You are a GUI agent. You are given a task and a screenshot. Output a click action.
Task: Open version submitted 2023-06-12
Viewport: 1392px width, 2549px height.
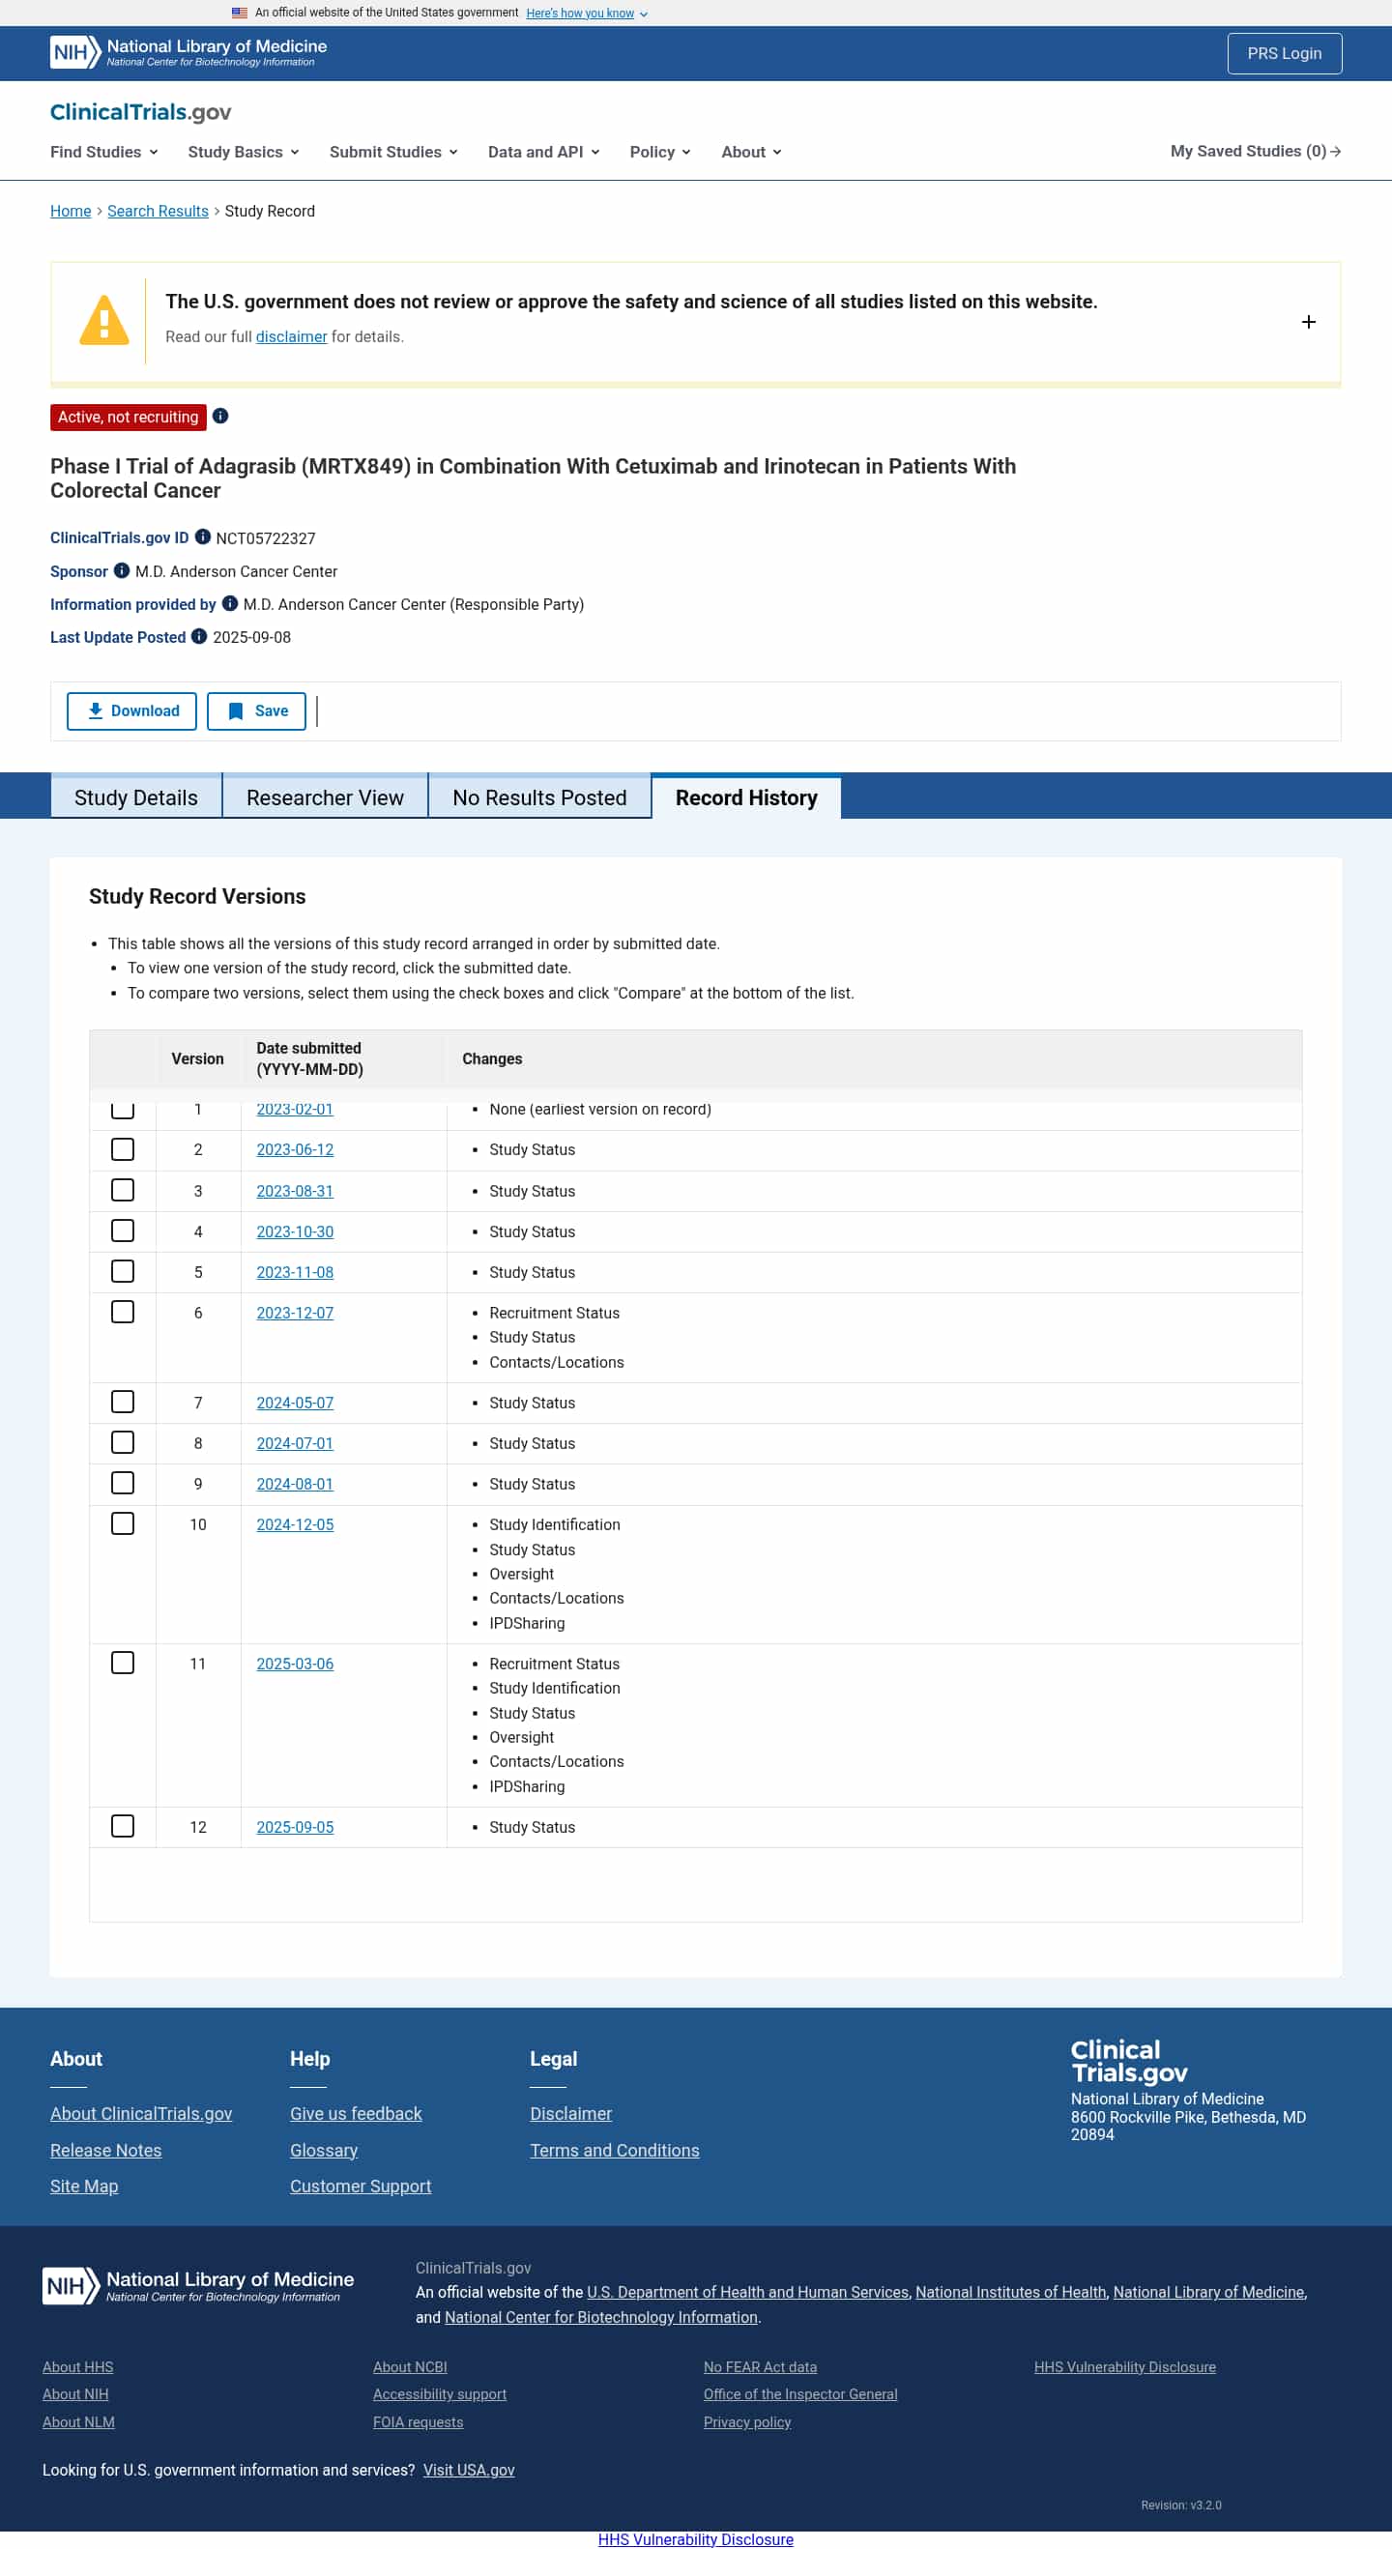coord(295,1150)
